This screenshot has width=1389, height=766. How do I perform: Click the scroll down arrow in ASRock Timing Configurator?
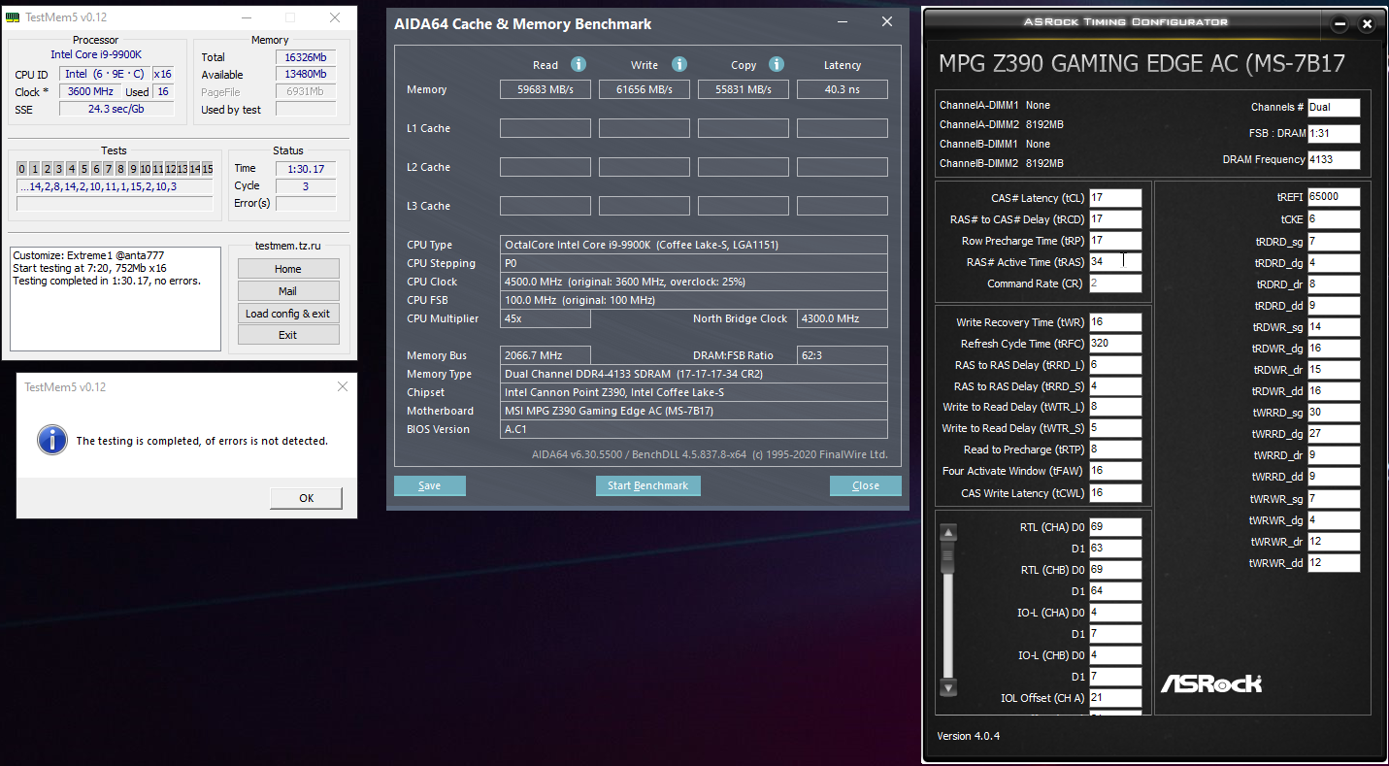(948, 687)
